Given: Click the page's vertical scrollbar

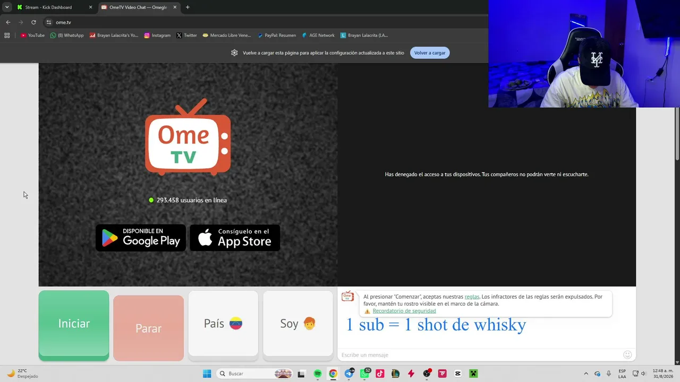Looking at the screenshot, I should [677, 133].
